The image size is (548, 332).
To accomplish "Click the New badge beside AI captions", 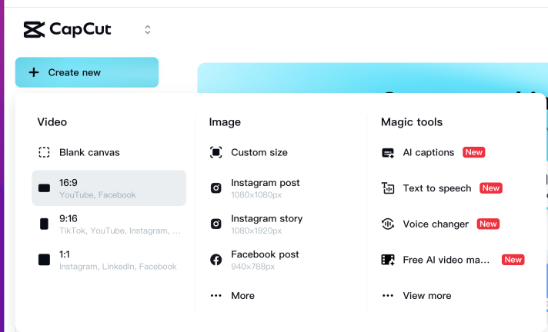I will click(x=473, y=152).
